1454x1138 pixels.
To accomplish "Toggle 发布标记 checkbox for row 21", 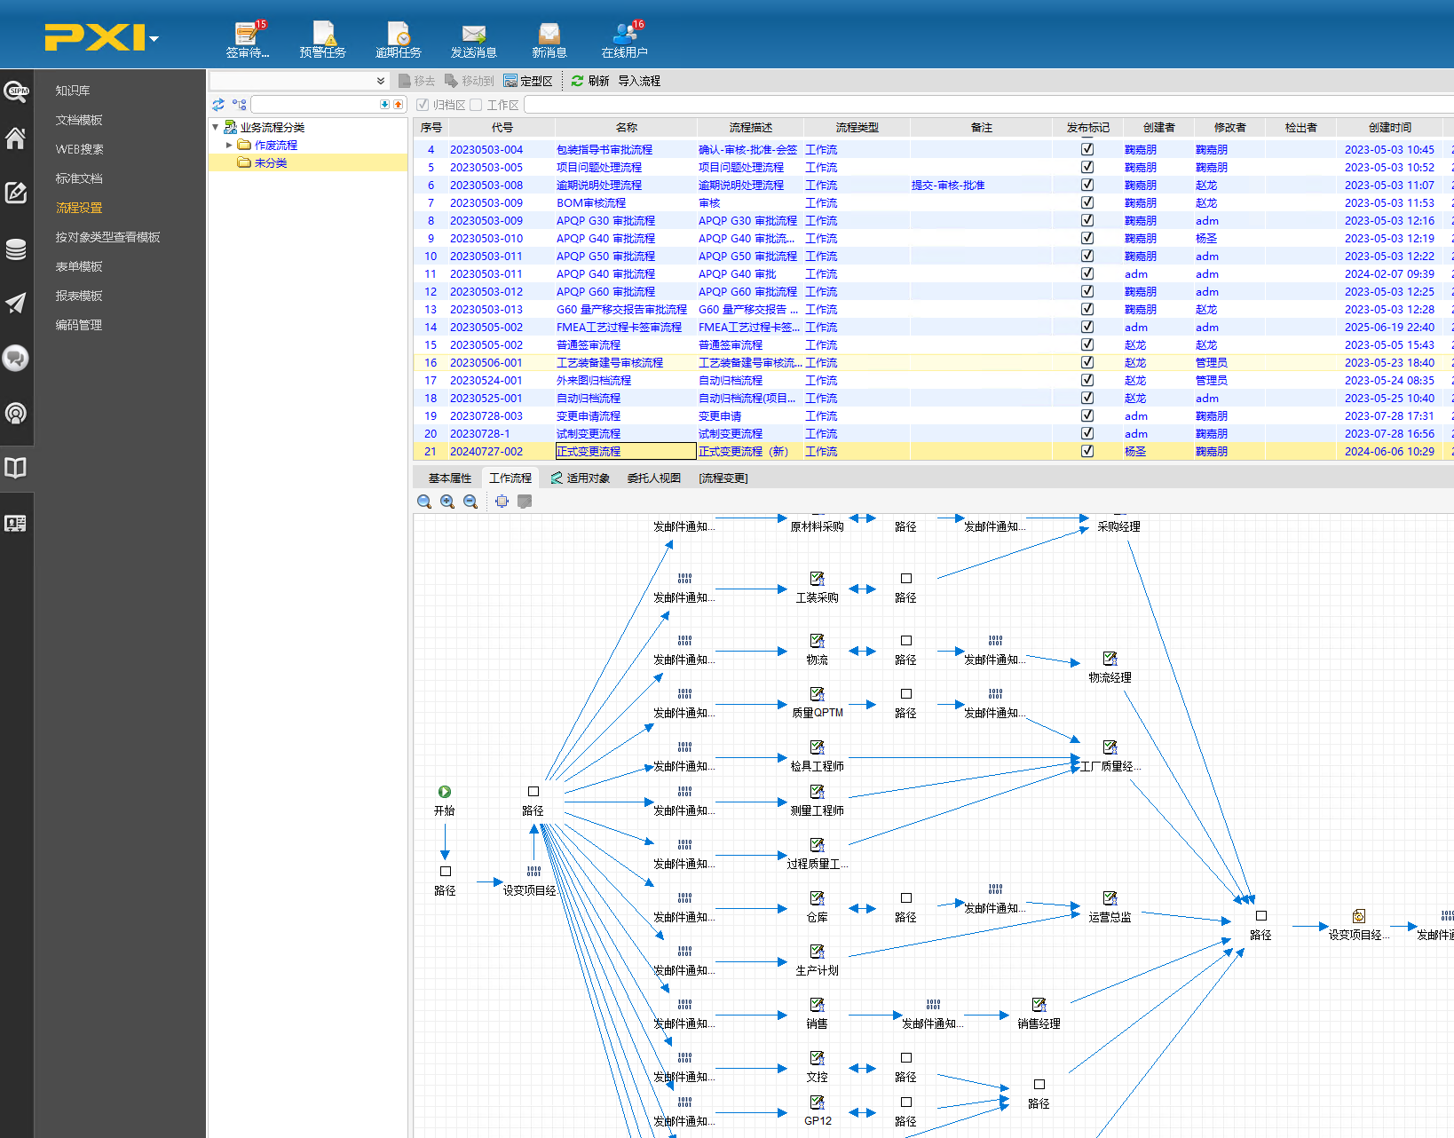I will click(x=1087, y=451).
